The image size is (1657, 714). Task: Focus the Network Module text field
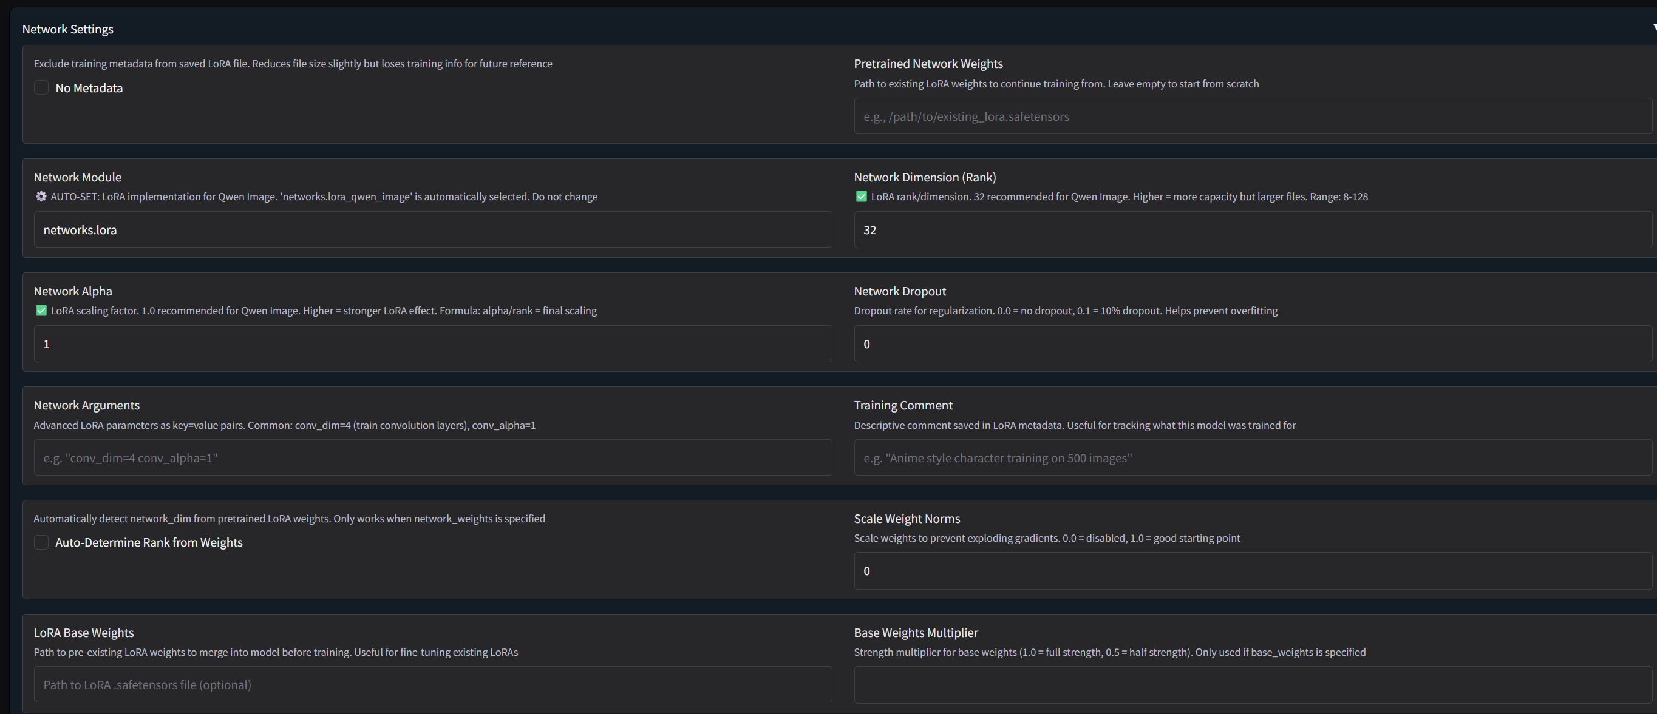tap(432, 230)
